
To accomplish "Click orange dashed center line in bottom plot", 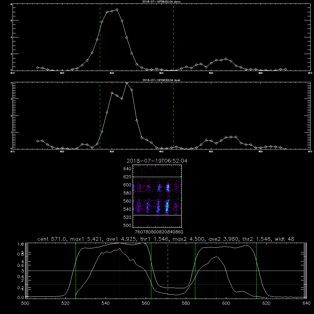I will tap(168, 271).
